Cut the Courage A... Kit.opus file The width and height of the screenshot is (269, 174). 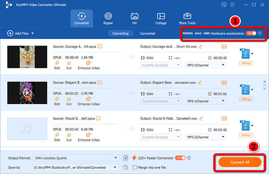(x=69, y=65)
